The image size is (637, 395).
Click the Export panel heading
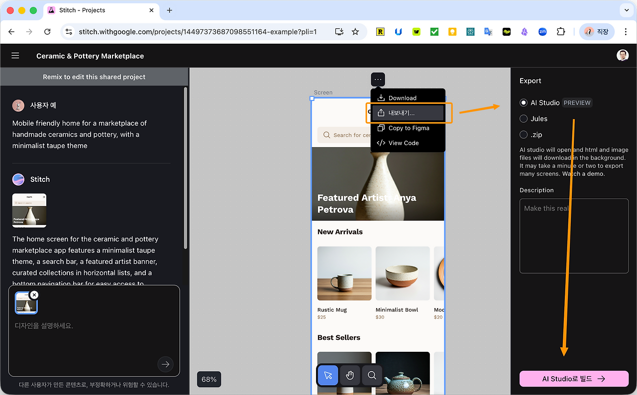[x=531, y=80]
